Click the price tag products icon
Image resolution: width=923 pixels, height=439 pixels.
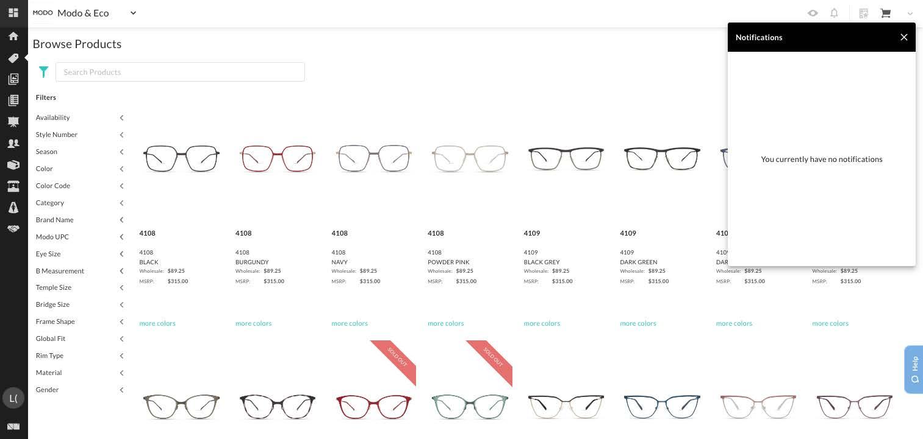pos(13,58)
